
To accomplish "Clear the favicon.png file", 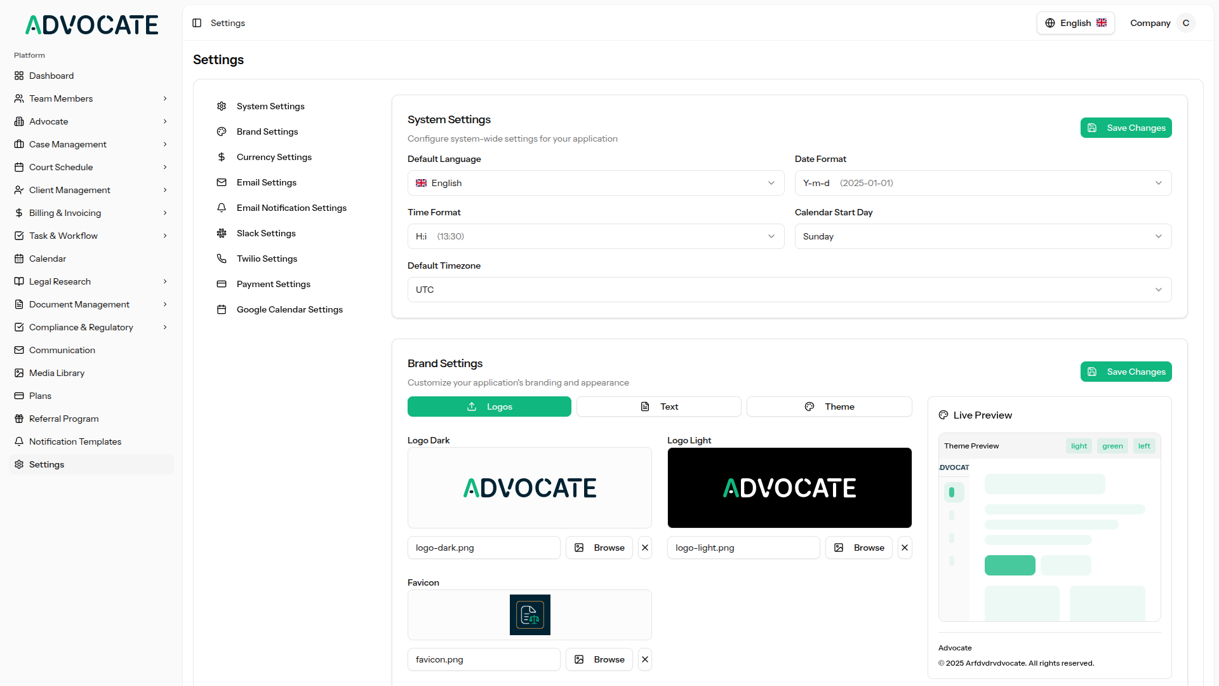I will [645, 659].
